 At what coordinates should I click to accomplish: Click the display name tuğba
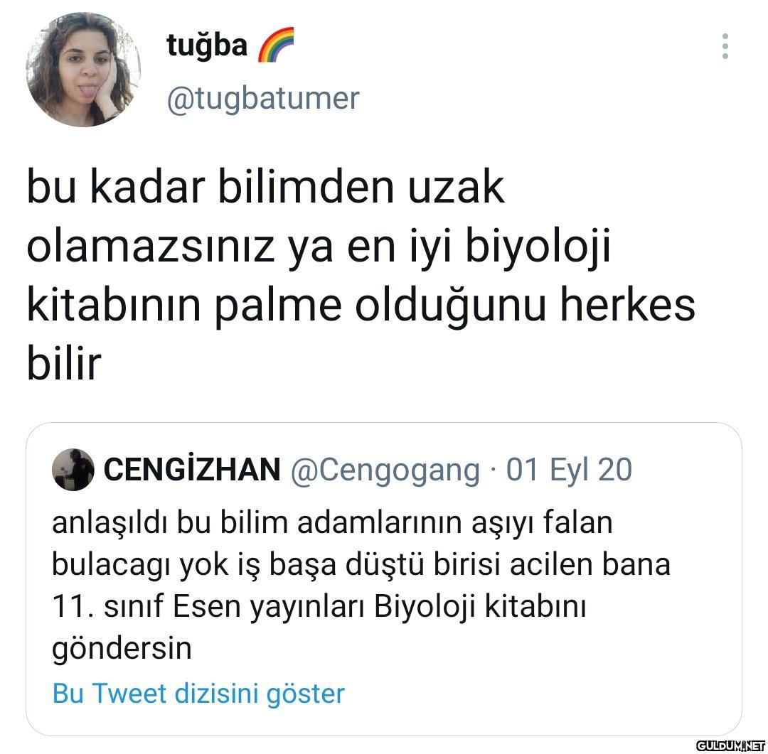207,45
